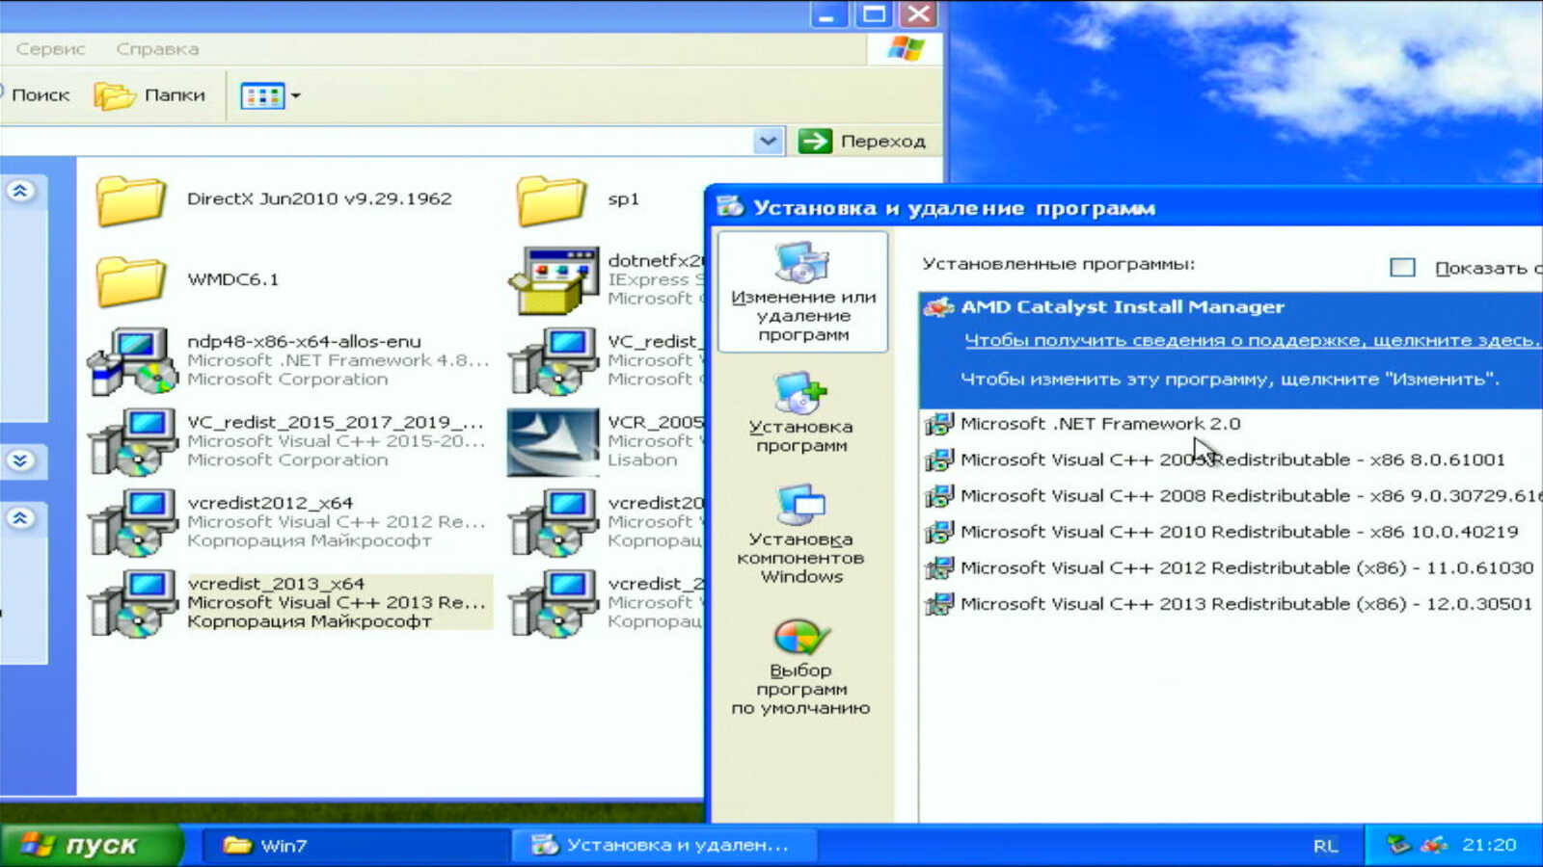Select the WMDC6.1 folder

[x=187, y=280]
